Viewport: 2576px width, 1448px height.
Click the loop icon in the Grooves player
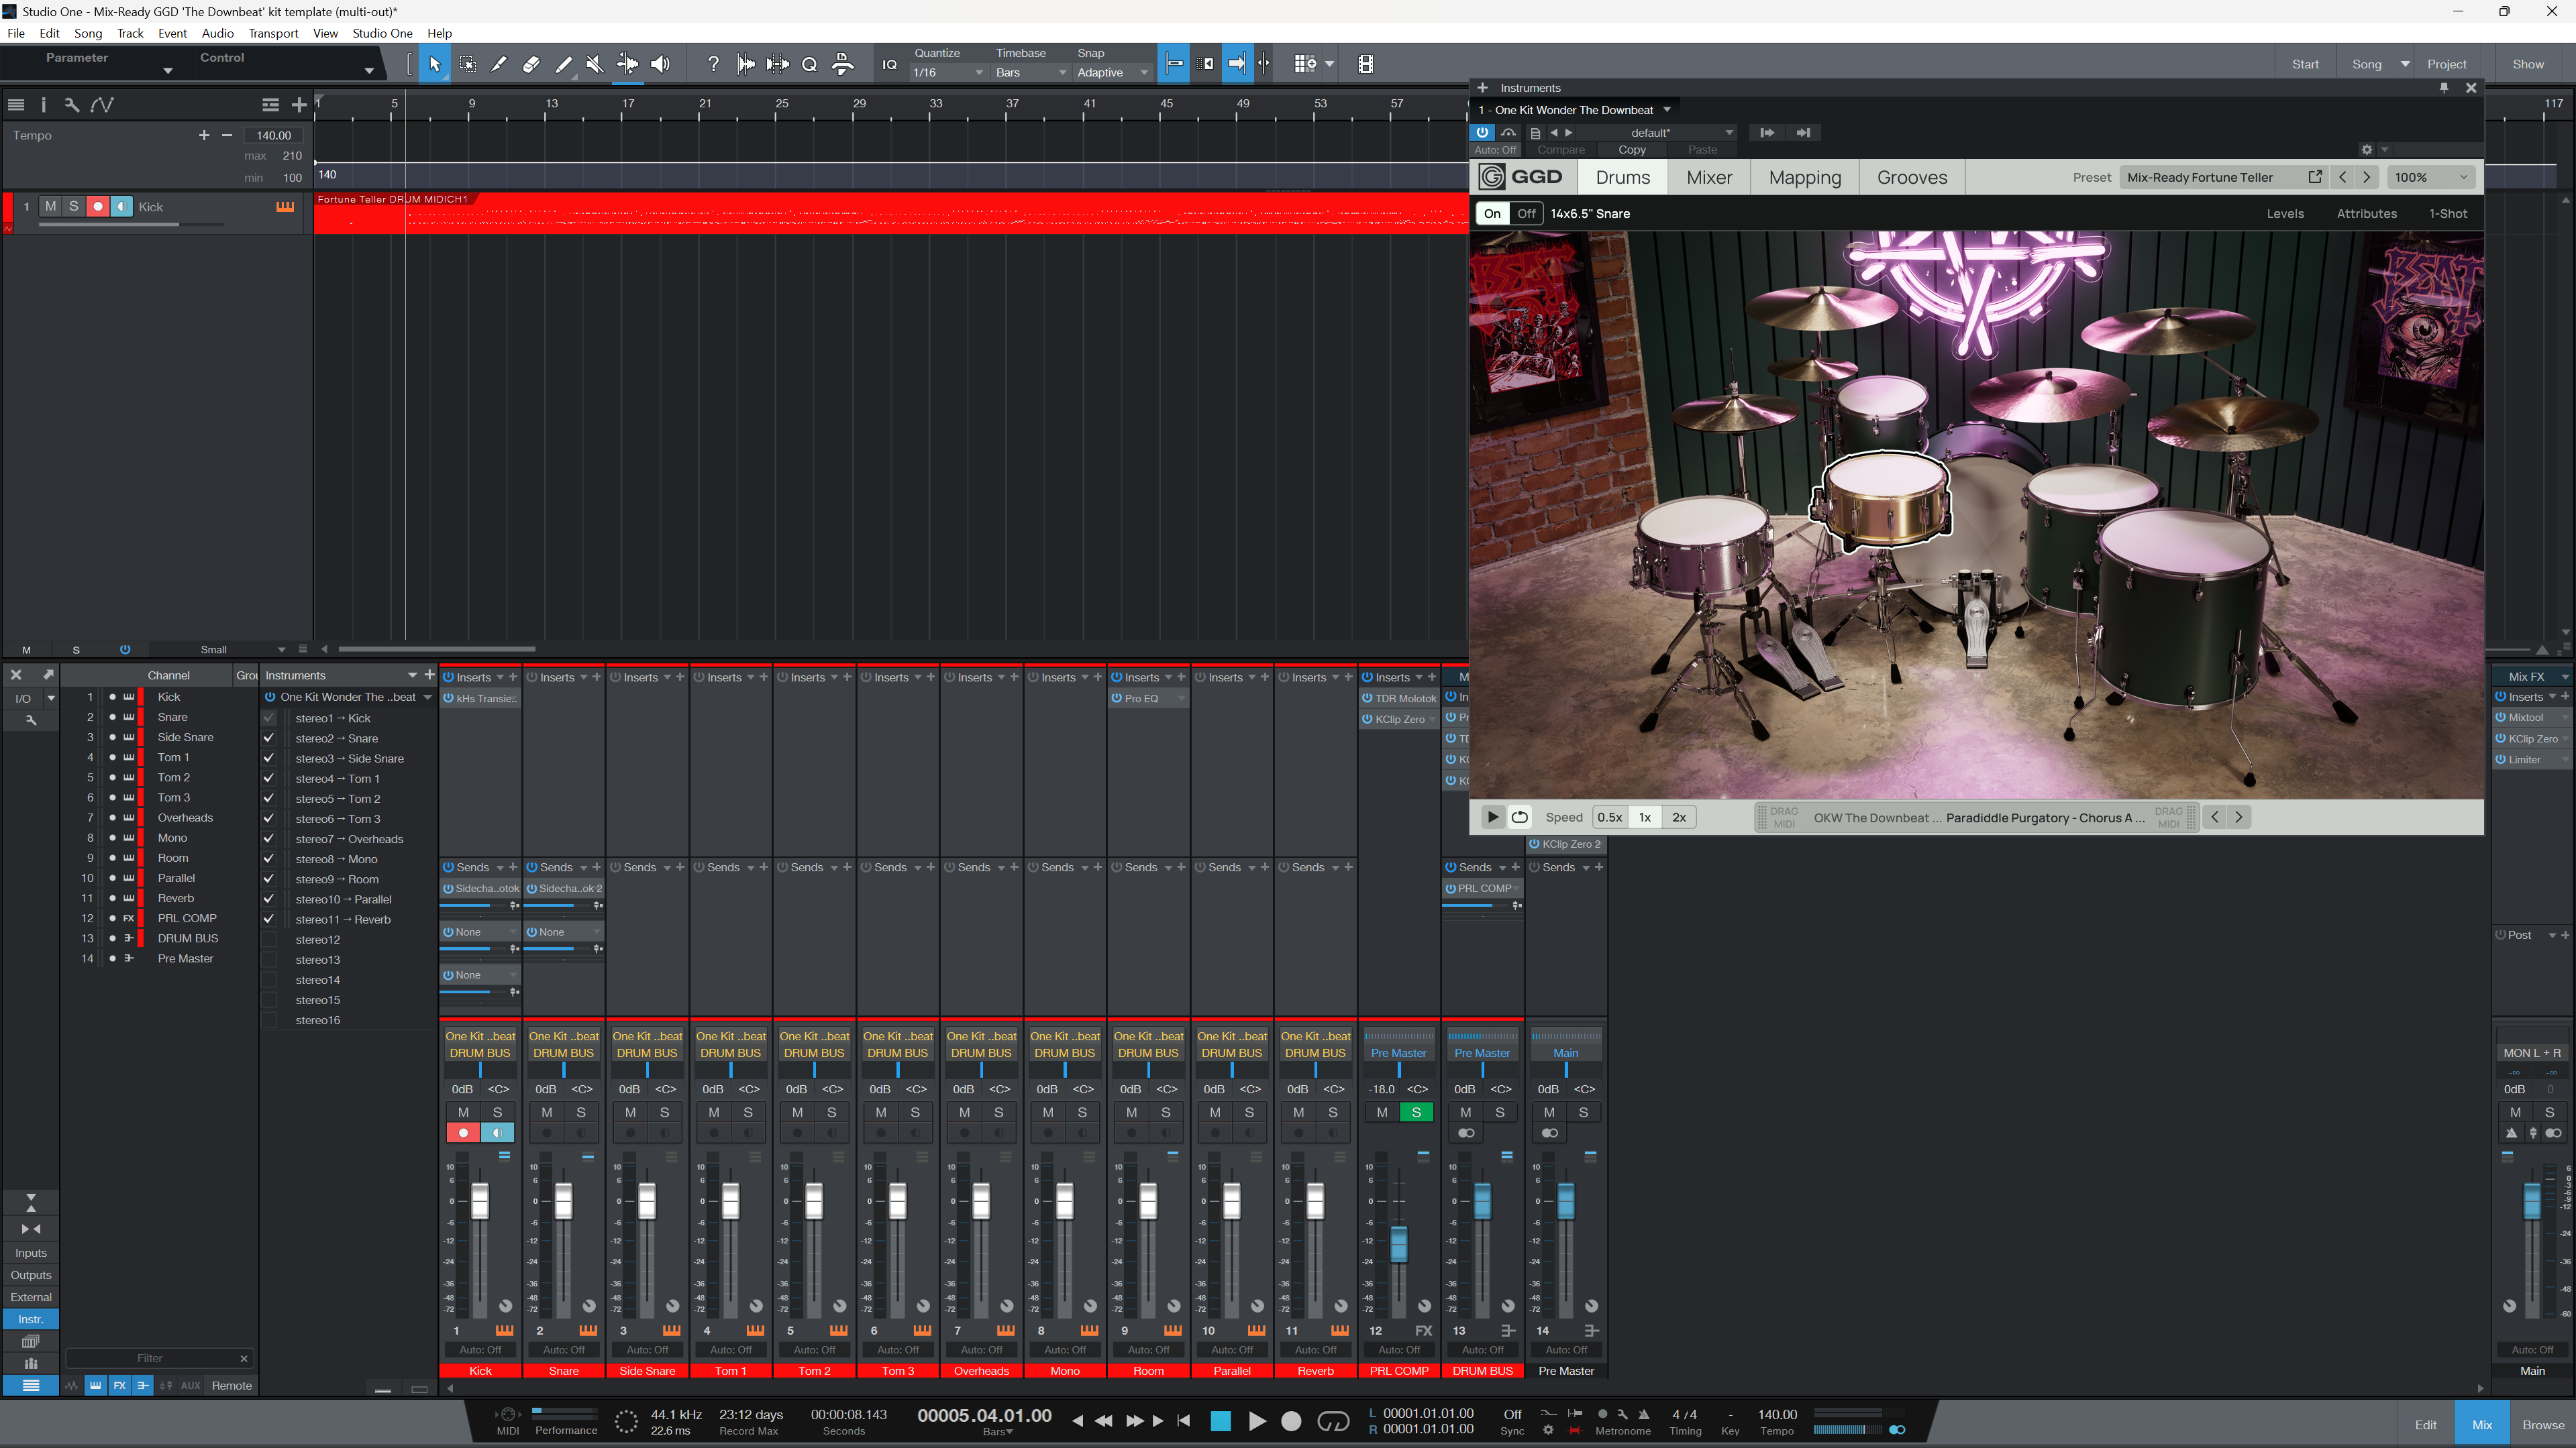1520,816
